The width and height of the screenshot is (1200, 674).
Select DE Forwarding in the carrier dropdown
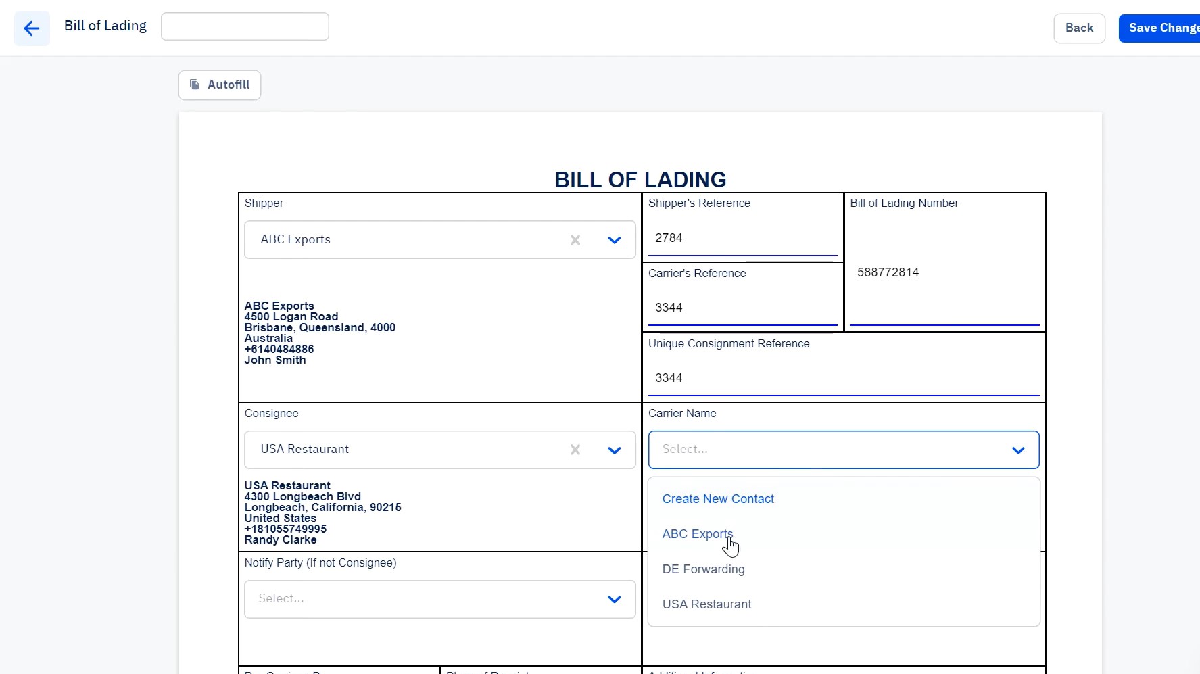point(704,569)
